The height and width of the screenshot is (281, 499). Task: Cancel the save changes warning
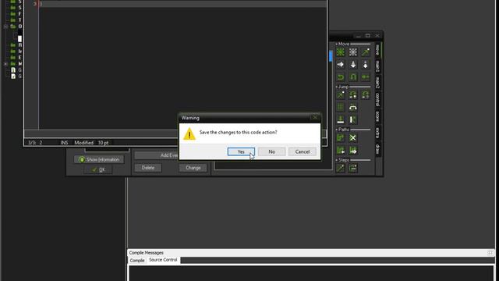pos(302,151)
